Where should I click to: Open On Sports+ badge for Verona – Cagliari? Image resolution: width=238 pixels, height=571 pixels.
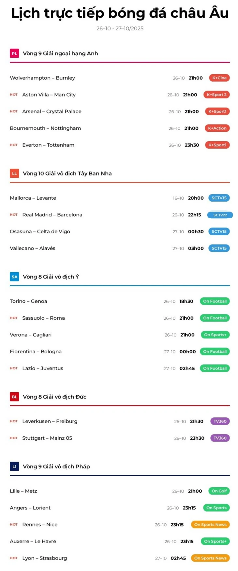click(x=215, y=335)
